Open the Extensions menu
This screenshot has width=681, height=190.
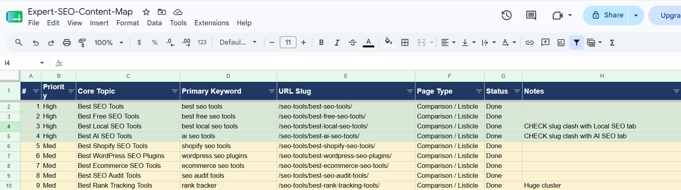211,23
